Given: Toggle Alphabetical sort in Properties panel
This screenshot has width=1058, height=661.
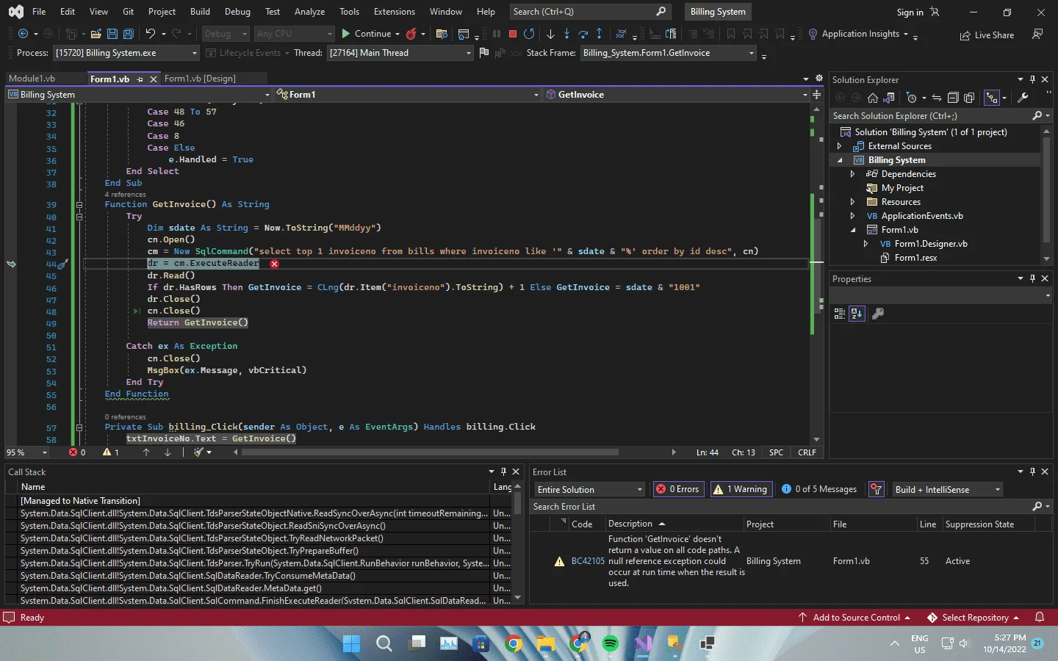Looking at the screenshot, I should point(857,314).
